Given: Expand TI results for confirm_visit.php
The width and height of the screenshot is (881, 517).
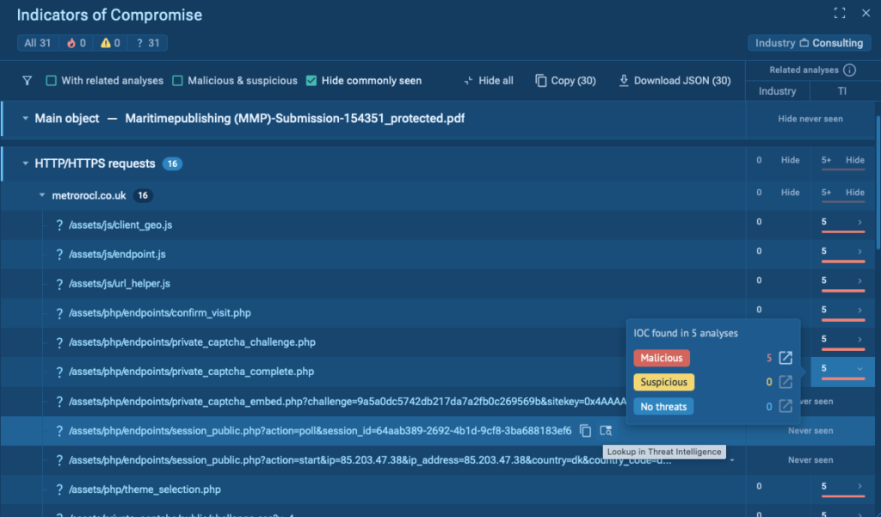Looking at the screenshot, I should (x=859, y=310).
